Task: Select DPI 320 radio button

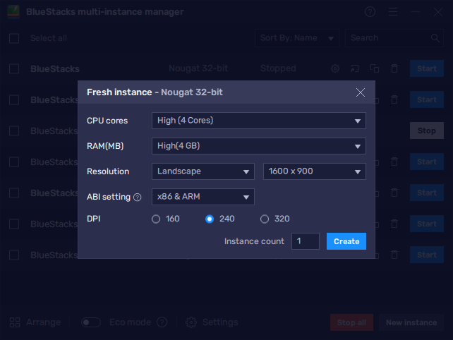Action: (x=265, y=219)
